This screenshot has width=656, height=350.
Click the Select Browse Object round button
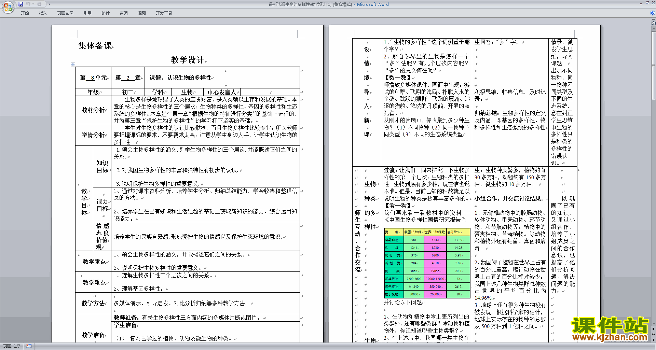(653, 334)
